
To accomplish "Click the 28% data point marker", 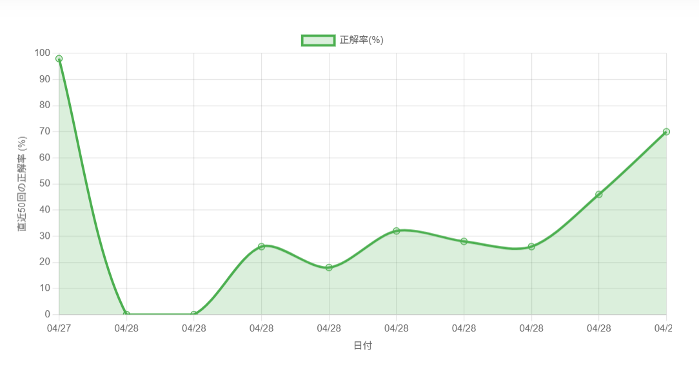I will pos(464,241).
